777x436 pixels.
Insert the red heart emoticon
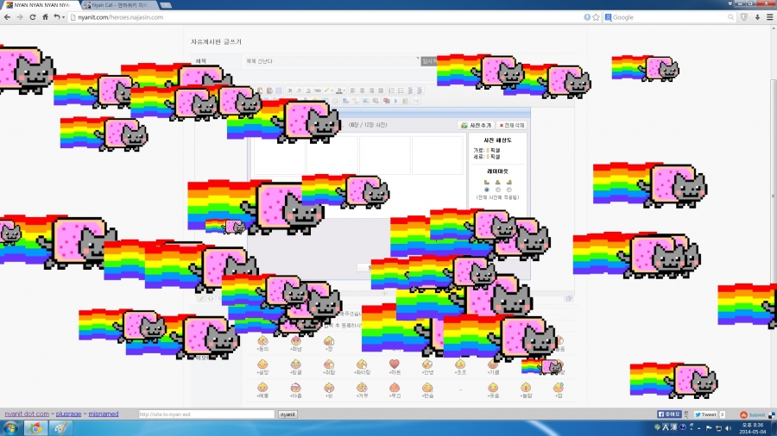pyautogui.click(x=395, y=364)
